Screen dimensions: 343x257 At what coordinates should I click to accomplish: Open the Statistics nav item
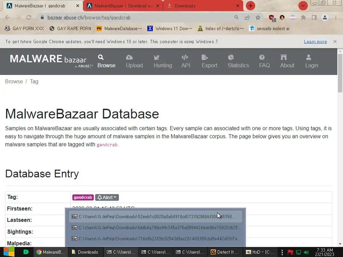coord(238,62)
